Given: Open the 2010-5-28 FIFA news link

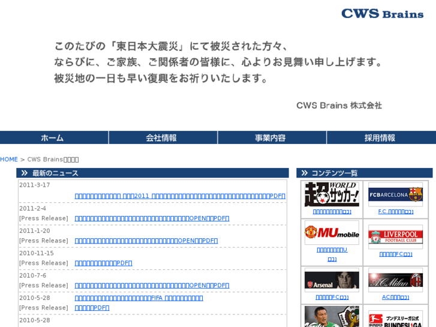Looking at the screenshot, I should click(139, 298).
